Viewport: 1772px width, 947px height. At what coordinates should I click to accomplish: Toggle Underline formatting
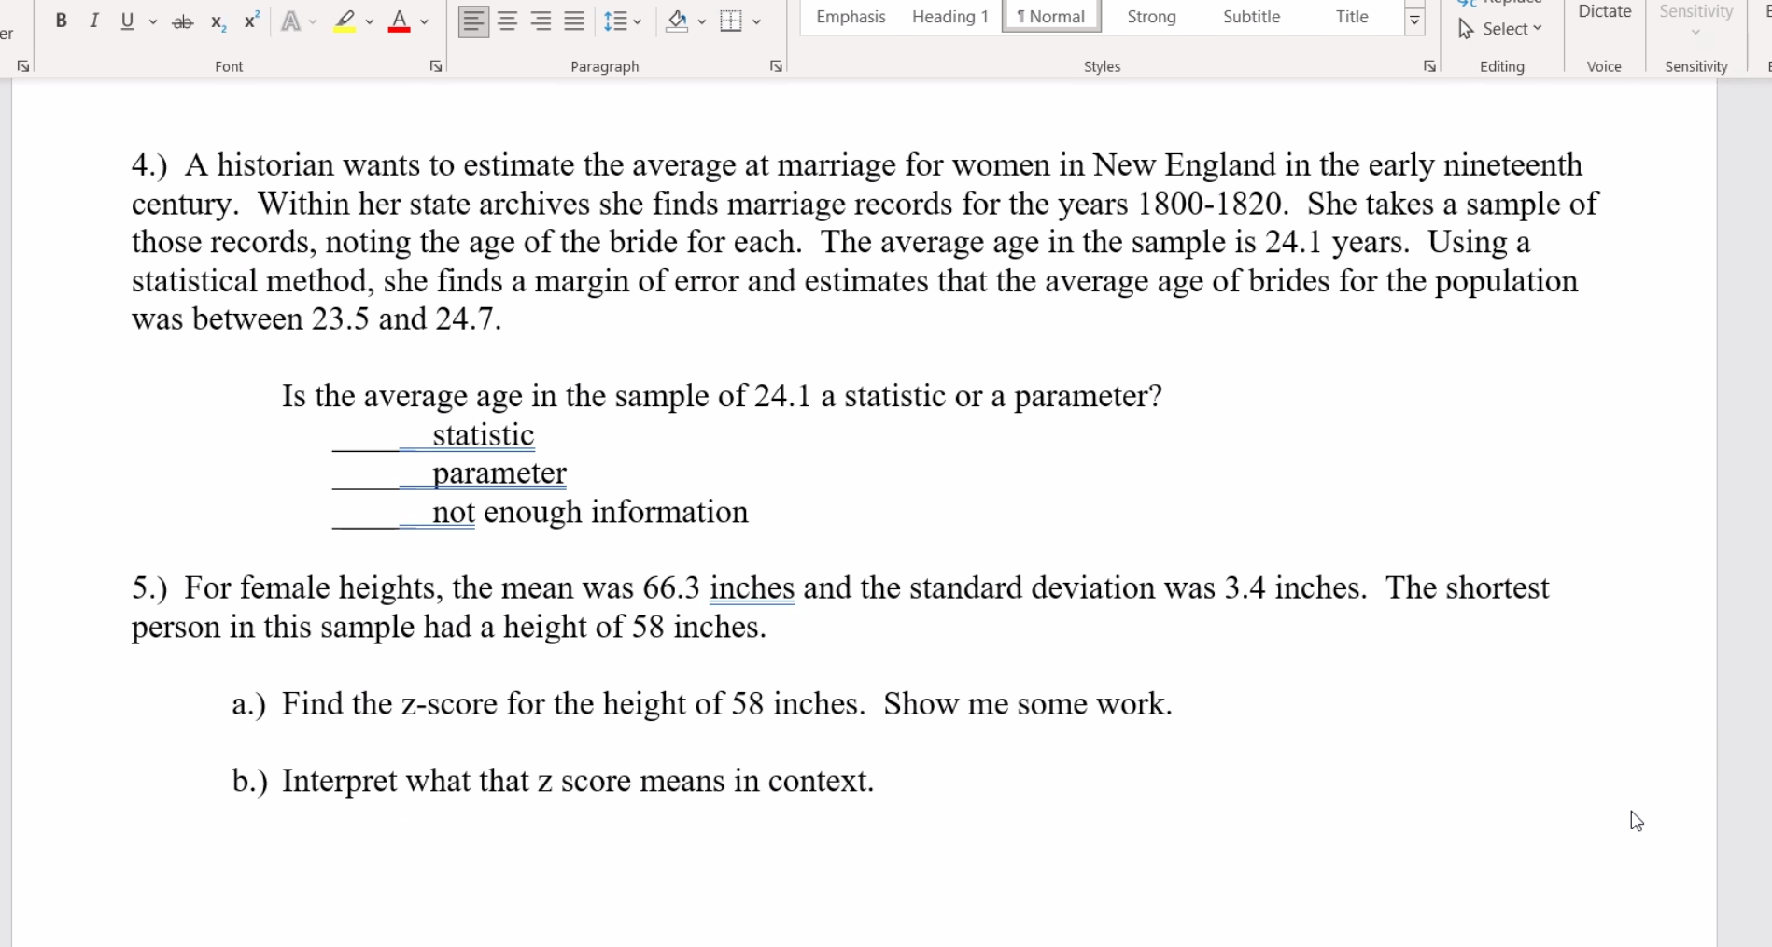127,21
